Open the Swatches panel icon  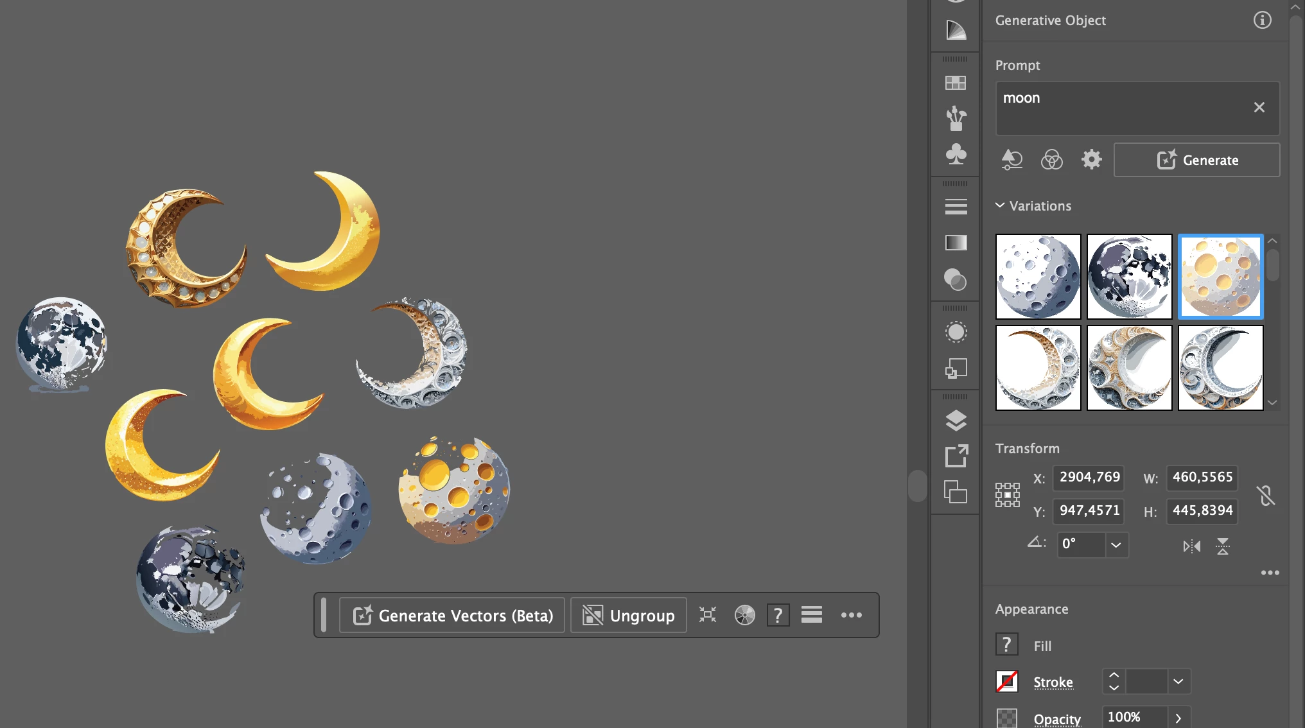tap(956, 83)
